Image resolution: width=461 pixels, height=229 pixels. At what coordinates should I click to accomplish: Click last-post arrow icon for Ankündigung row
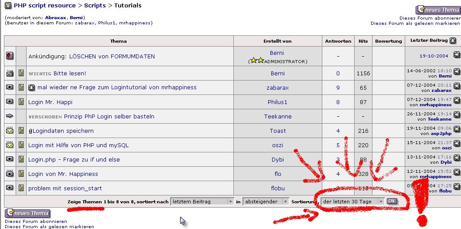[x=457, y=55]
